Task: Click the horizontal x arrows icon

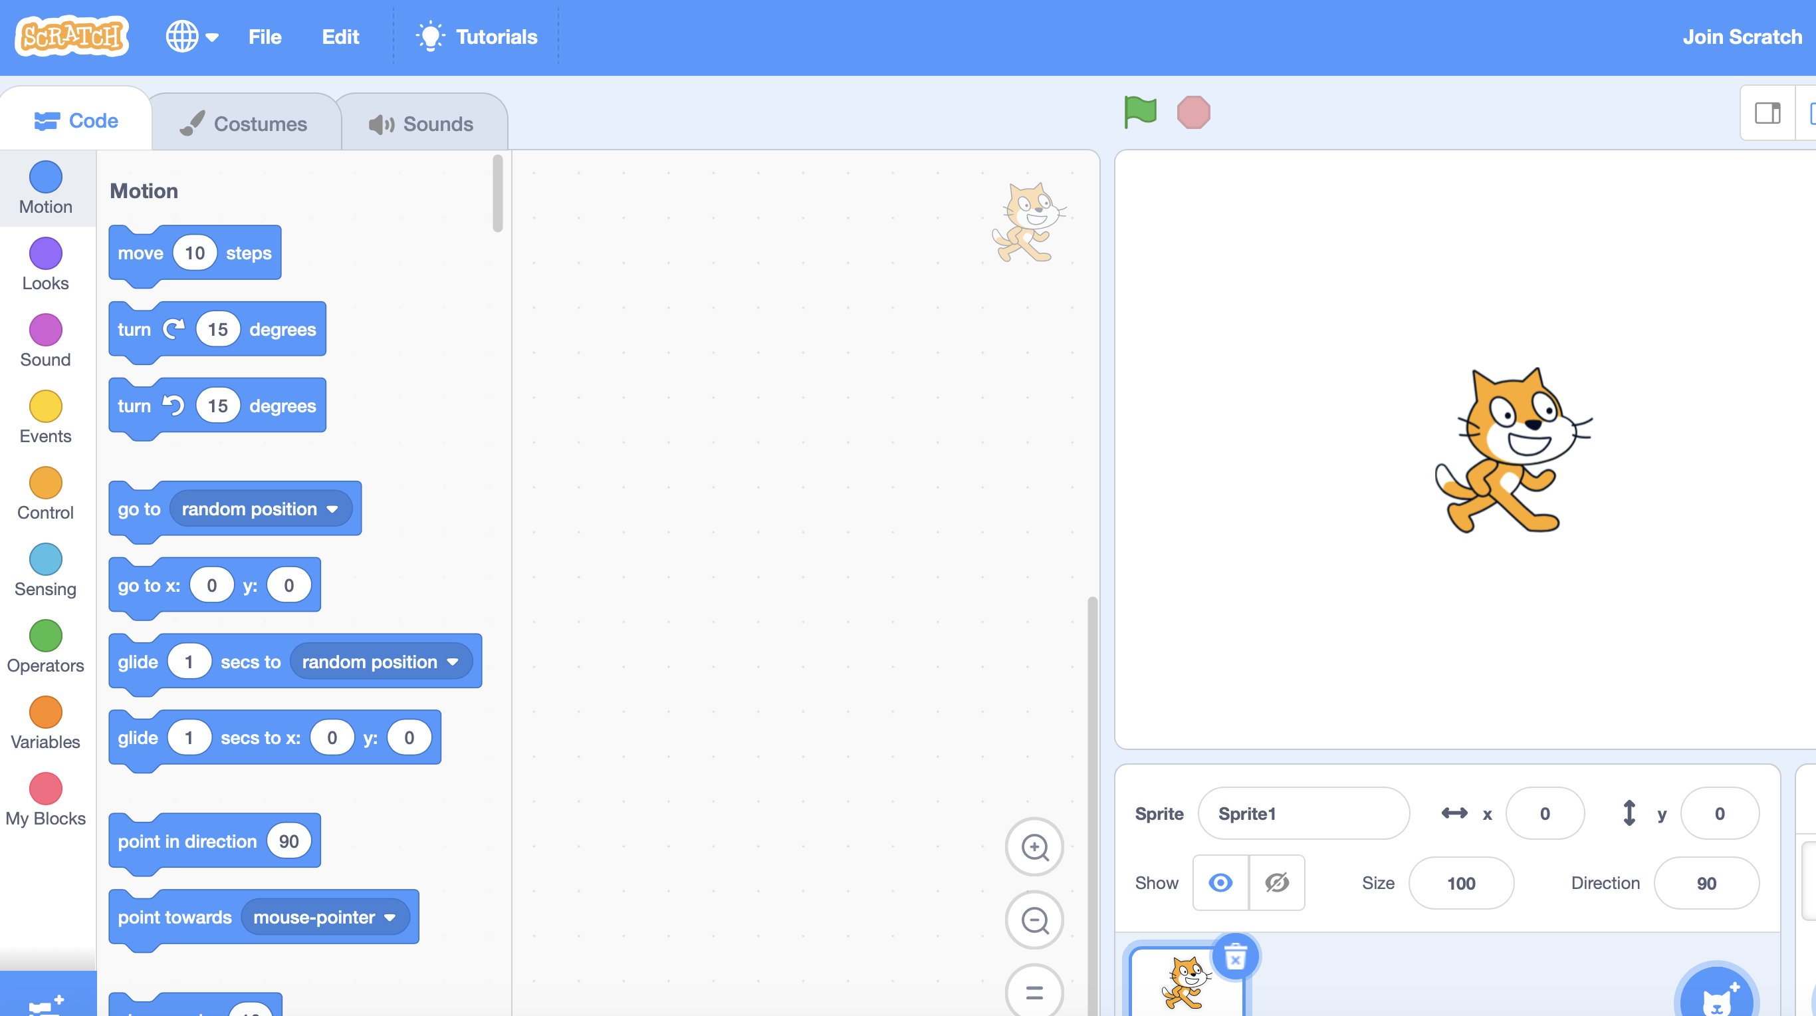Action: coord(1454,813)
